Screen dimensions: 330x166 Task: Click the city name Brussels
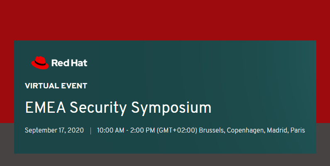[x=212, y=130]
